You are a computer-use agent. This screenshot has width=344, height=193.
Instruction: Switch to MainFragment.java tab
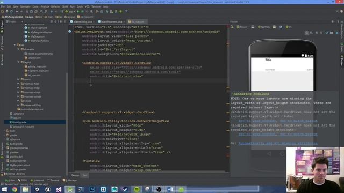click(x=111, y=21)
